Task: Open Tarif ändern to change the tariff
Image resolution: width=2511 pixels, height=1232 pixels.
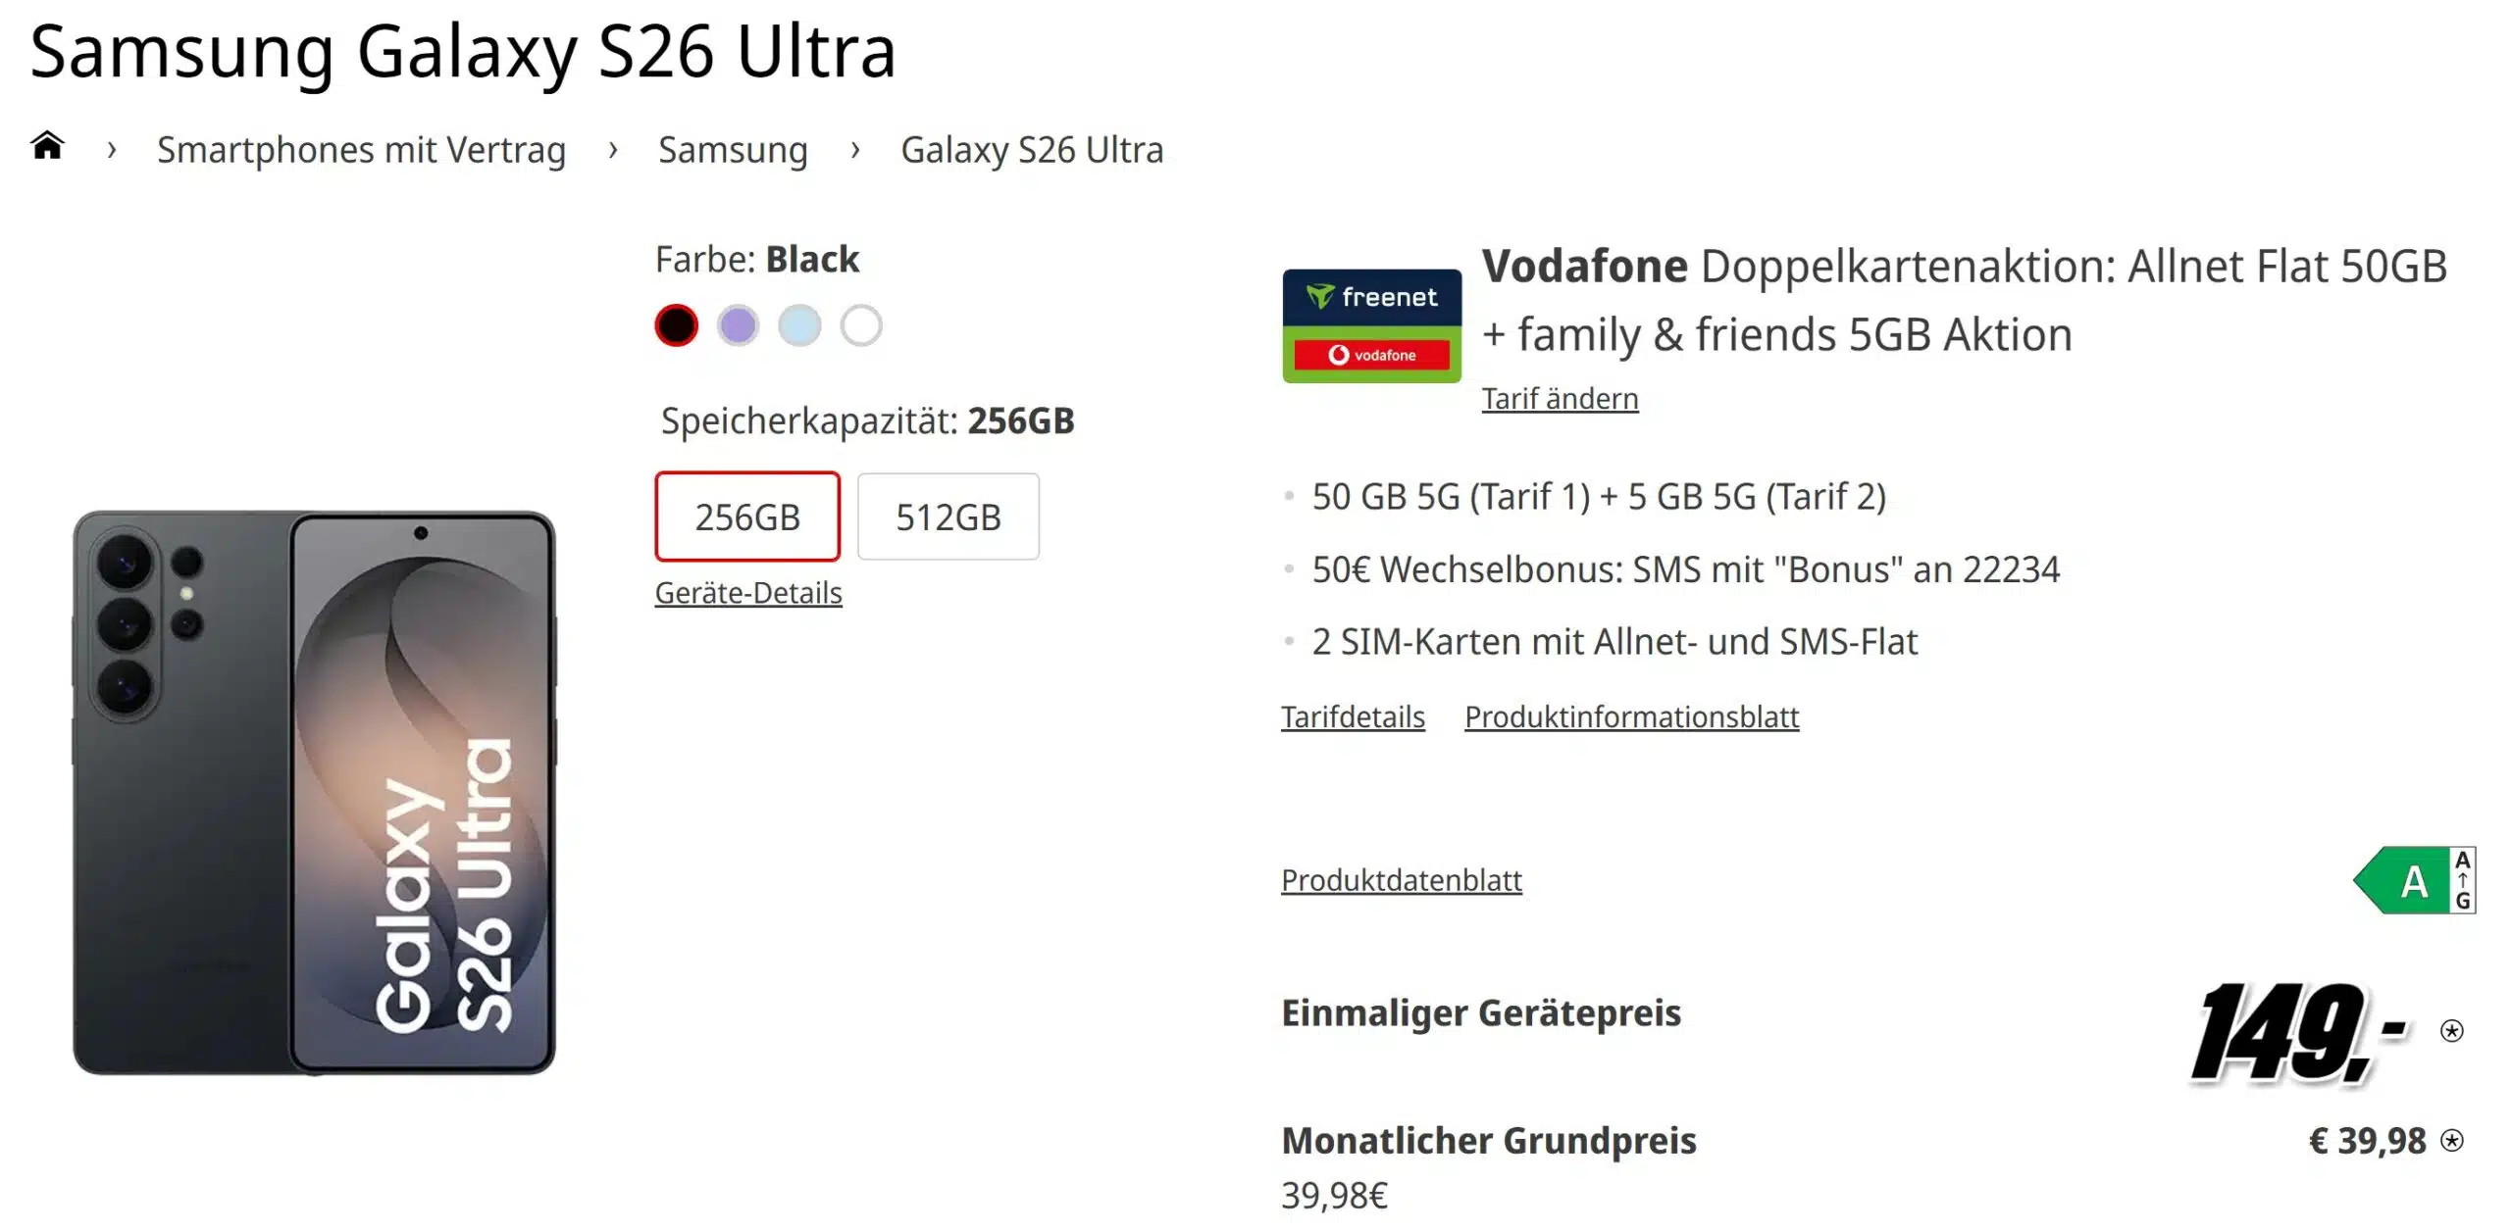Action: tap(1560, 398)
